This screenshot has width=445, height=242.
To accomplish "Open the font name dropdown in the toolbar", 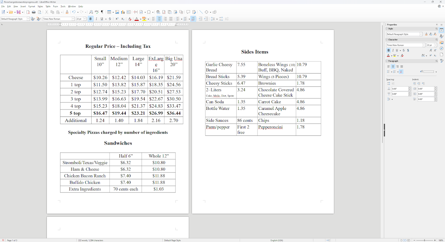I will click(73, 19).
